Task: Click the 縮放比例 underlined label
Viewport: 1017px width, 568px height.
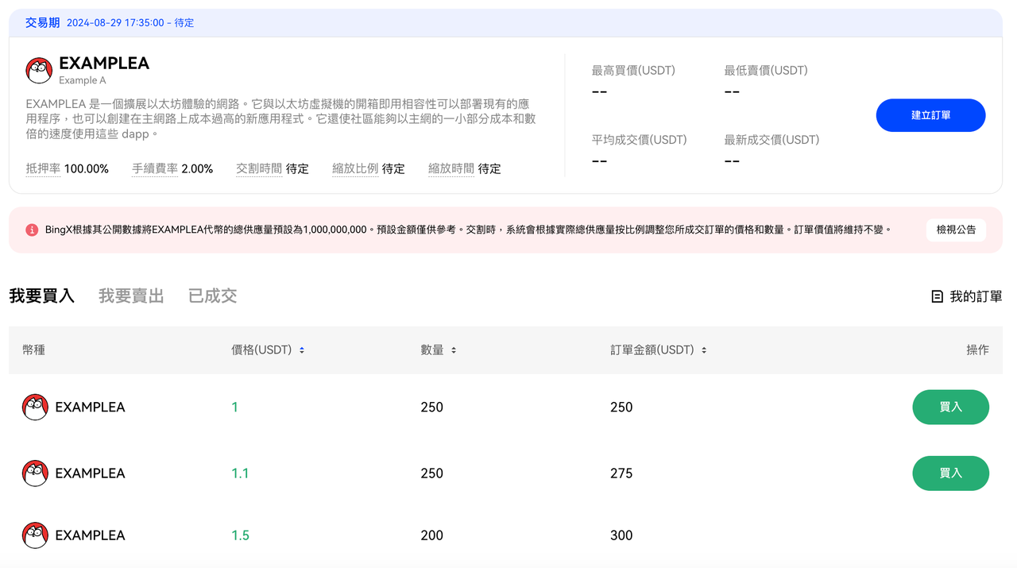Action: [355, 168]
